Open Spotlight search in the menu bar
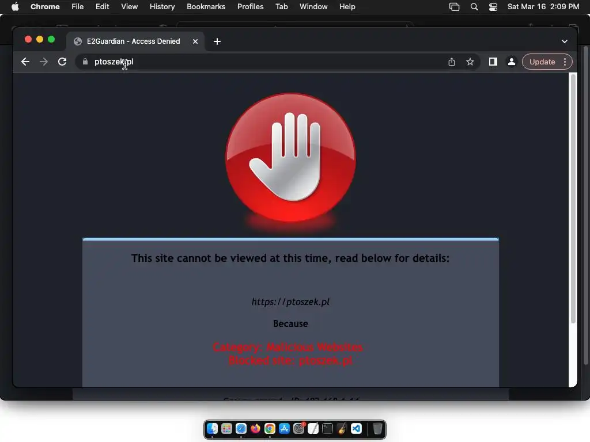This screenshot has height=442, width=590. tap(474, 7)
